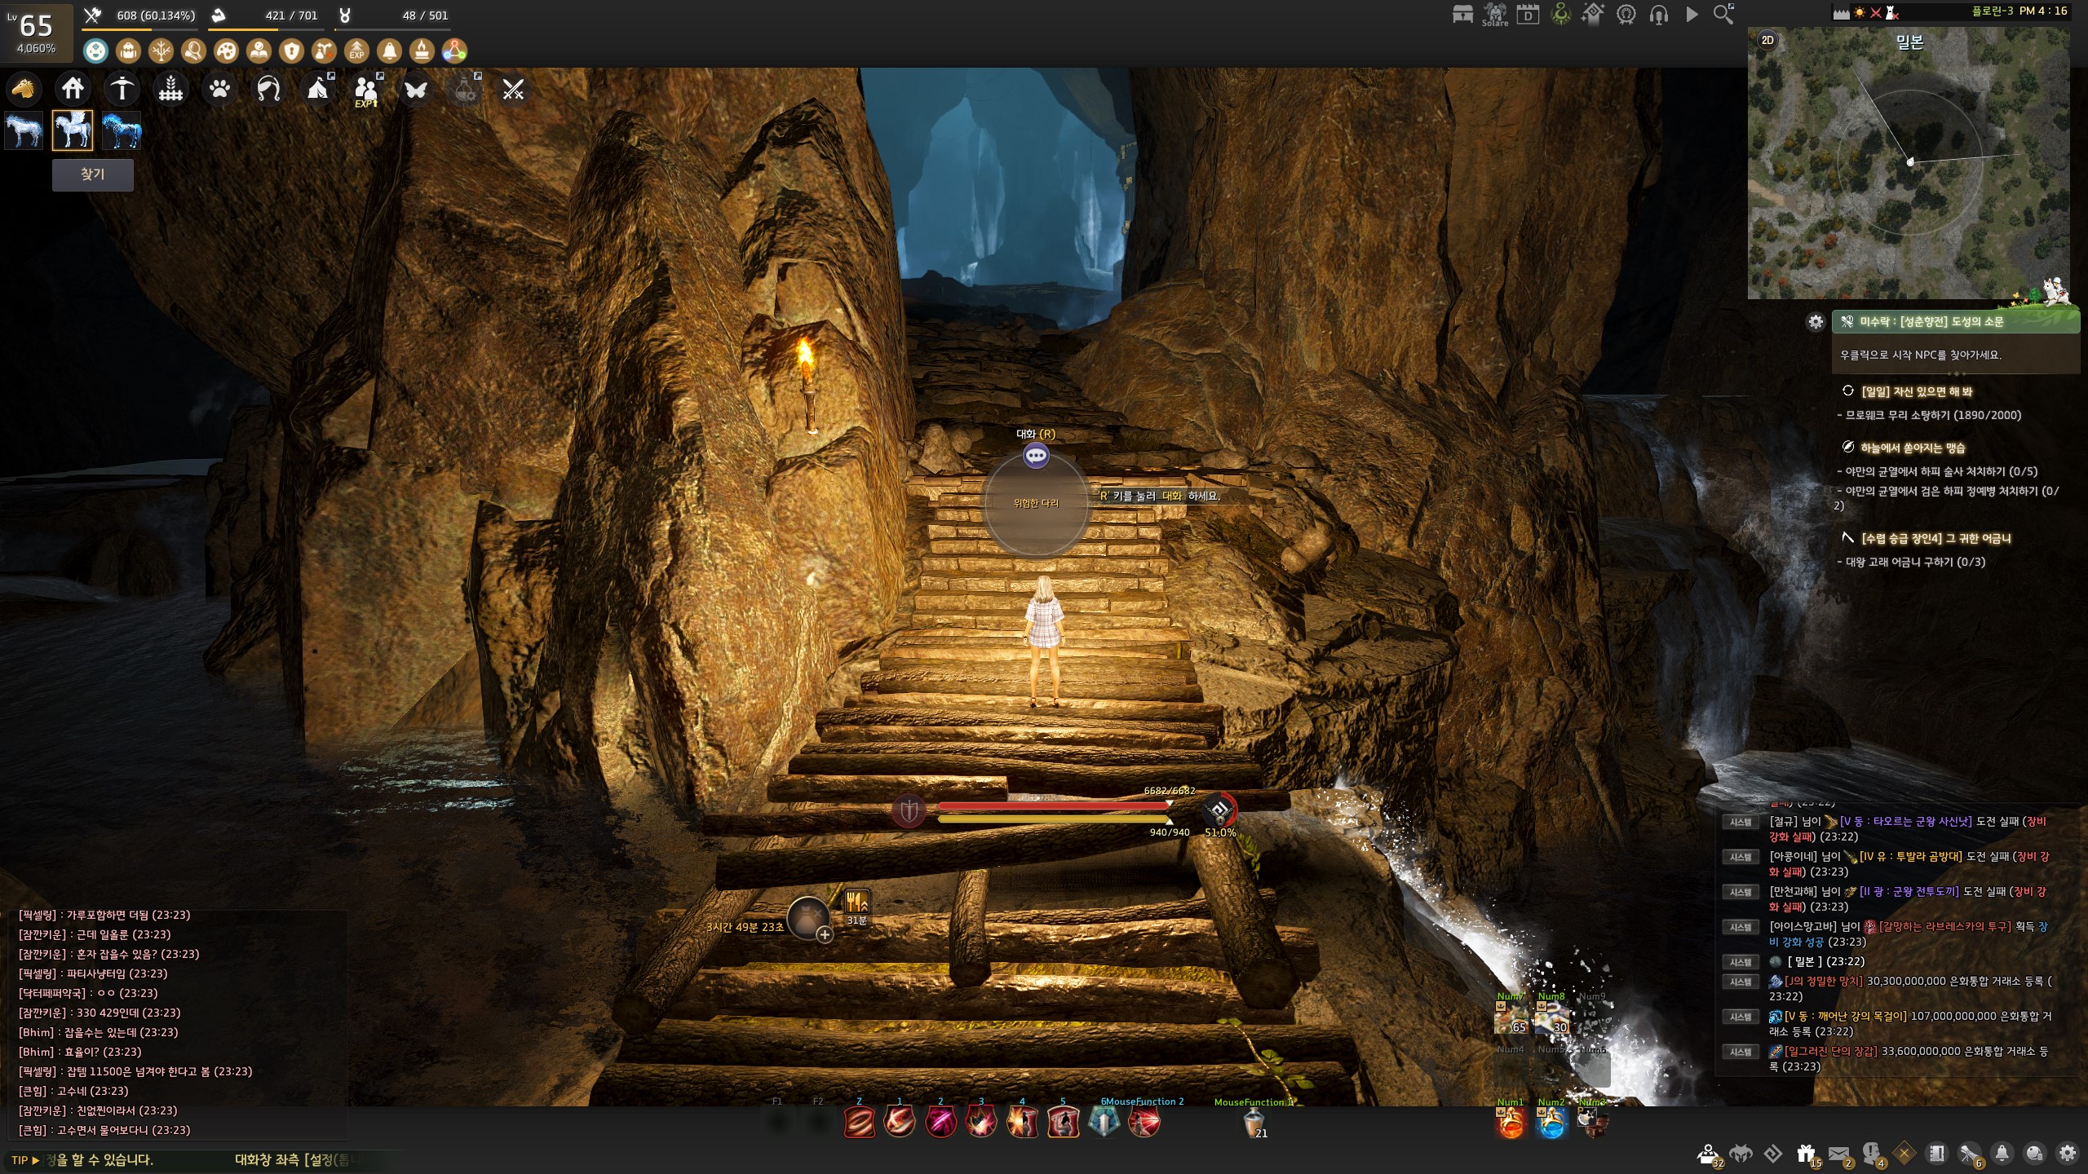Open the gift box with badge 15

[x=1806, y=1154]
